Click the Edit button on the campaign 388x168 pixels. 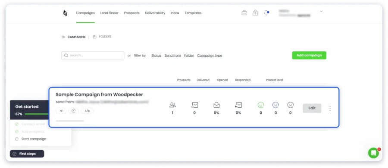(312, 108)
